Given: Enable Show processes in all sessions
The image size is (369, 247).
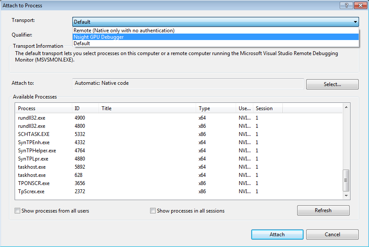Looking at the screenshot, I should click(153, 210).
